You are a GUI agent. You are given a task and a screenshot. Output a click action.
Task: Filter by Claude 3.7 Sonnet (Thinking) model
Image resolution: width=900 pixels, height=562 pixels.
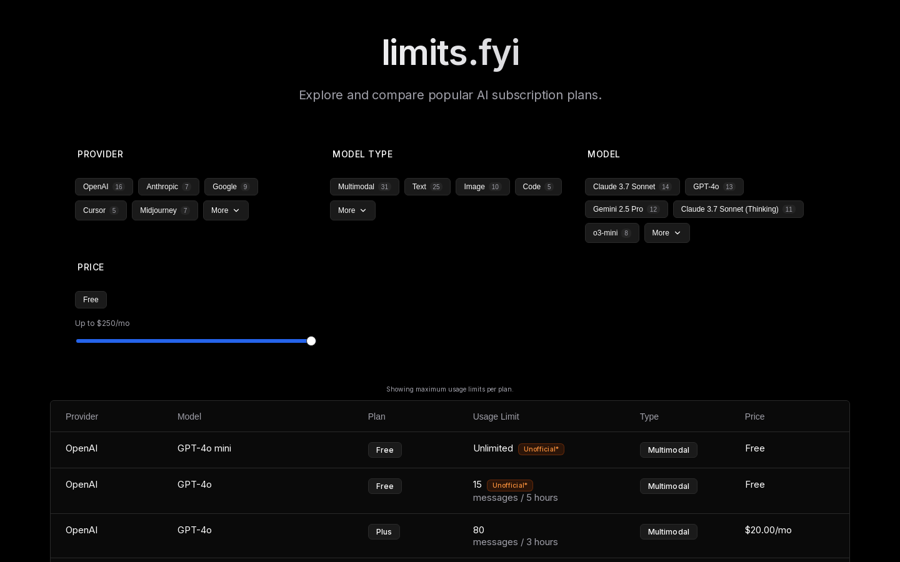click(x=738, y=209)
